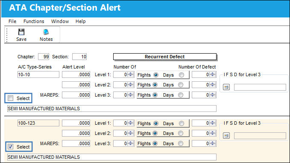Choose Days radio for 10-10 Level 3
The height and width of the screenshot is (163, 290).
181,95
